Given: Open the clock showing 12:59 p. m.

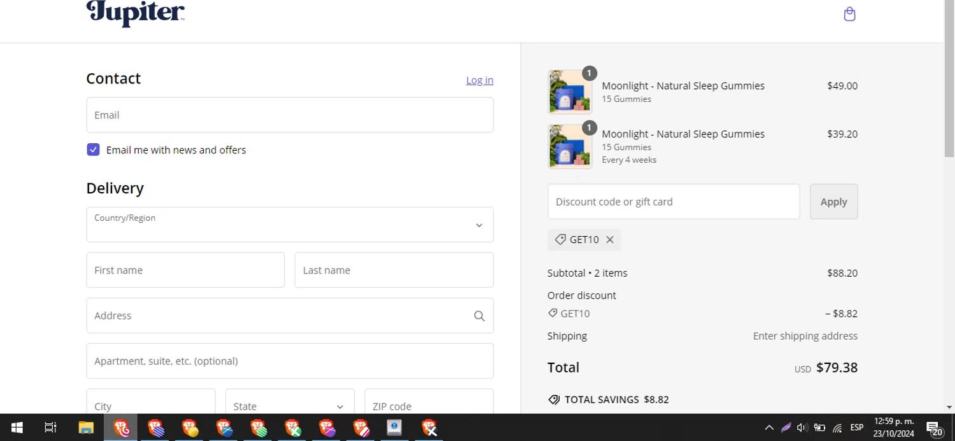Looking at the screenshot, I should [x=894, y=428].
